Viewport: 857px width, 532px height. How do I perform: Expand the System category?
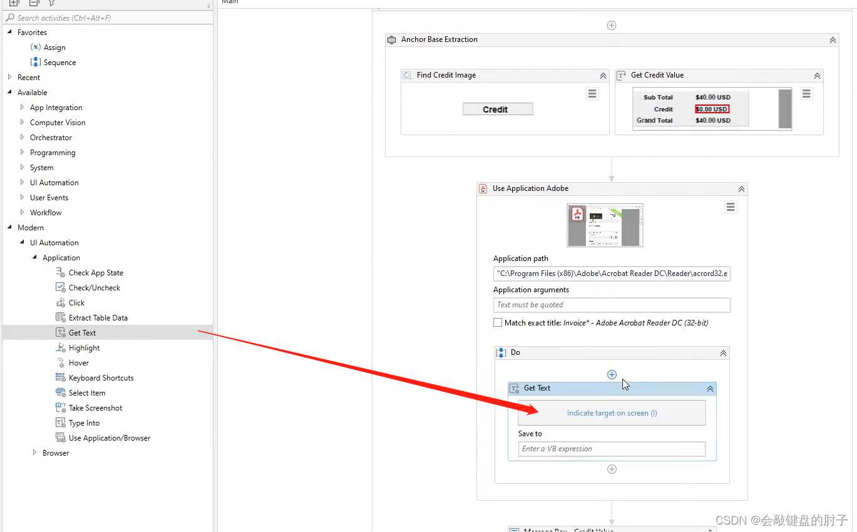[x=22, y=168]
